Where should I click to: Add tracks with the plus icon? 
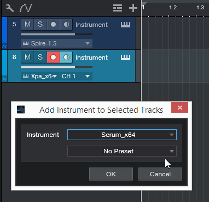coord(133,8)
